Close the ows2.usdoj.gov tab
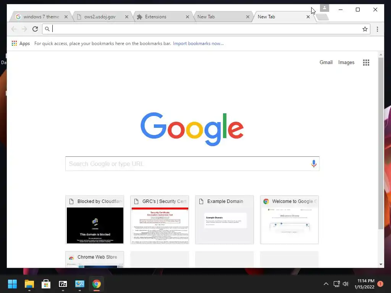 click(x=127, y=17)
